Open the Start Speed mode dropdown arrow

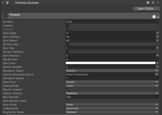(x=157, y=40)
